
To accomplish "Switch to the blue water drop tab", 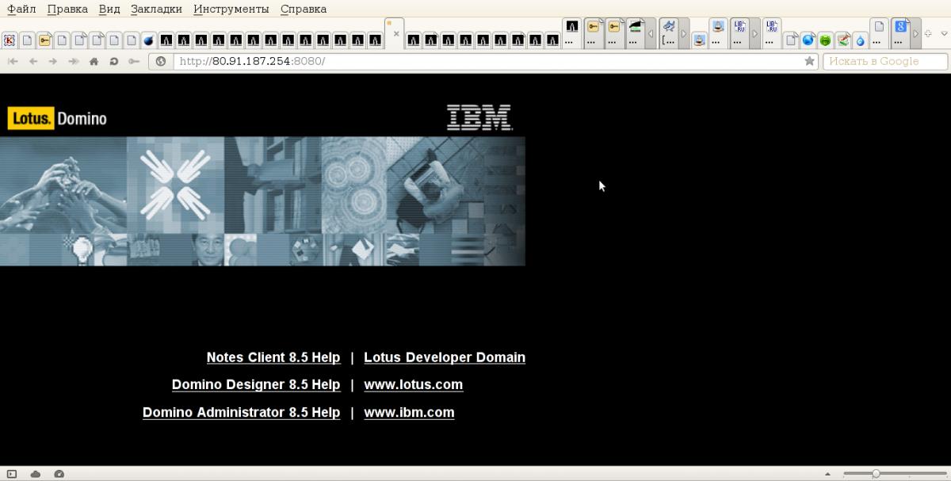I will (860, 40).
